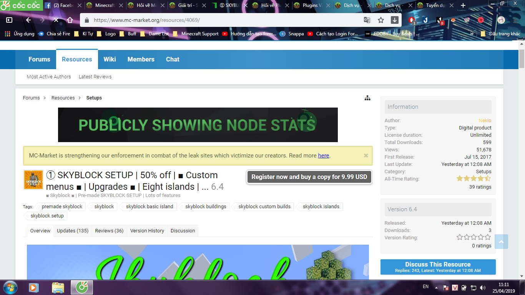Open the Logo bookmark folder
This screenshot has width=525, height=295.
pyautogui.click(x=106, y=34)
